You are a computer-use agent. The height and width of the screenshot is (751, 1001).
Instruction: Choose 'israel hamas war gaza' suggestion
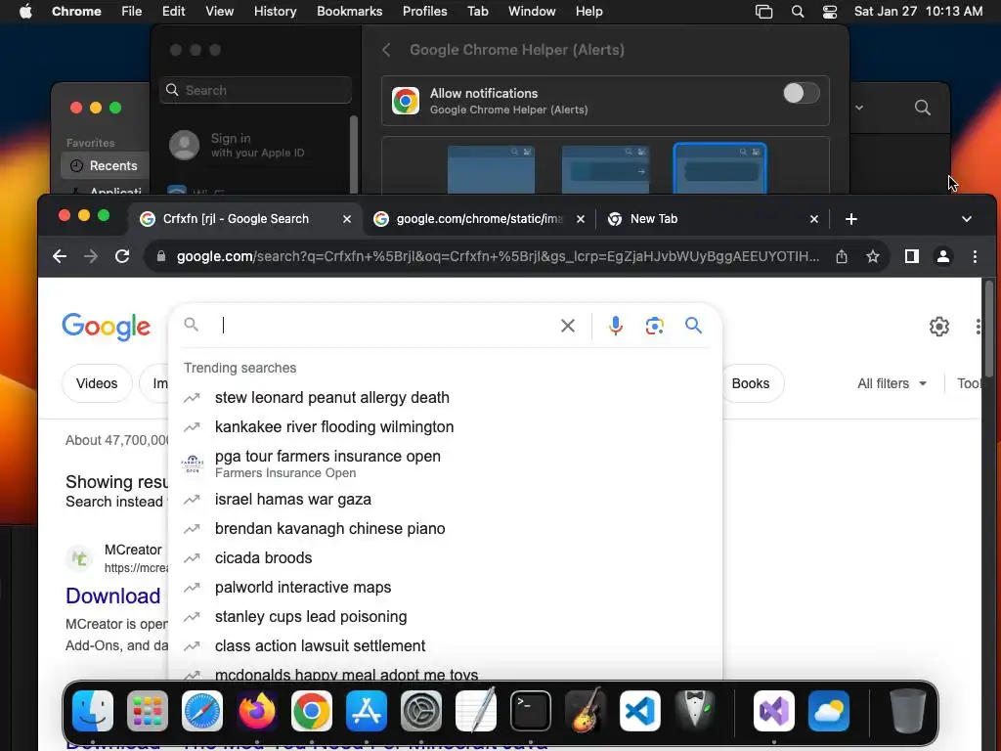(x=445, y=500)
